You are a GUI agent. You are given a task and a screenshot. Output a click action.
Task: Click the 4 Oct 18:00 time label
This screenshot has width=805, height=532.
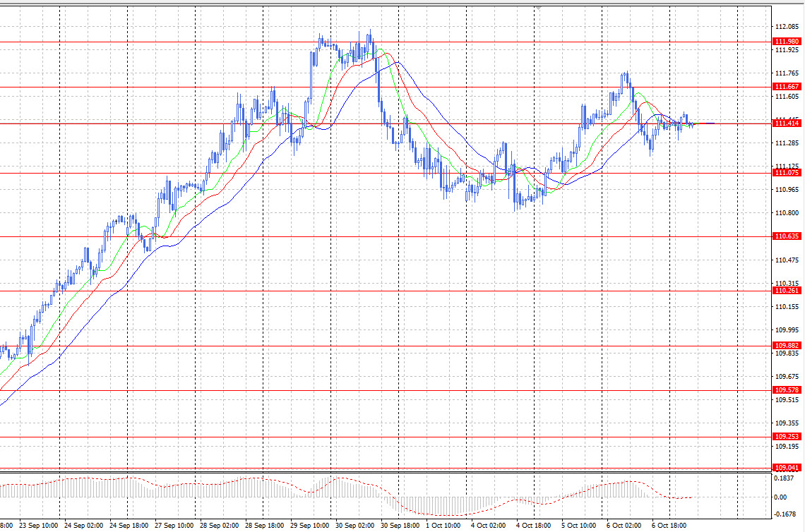tap(533, 526)
